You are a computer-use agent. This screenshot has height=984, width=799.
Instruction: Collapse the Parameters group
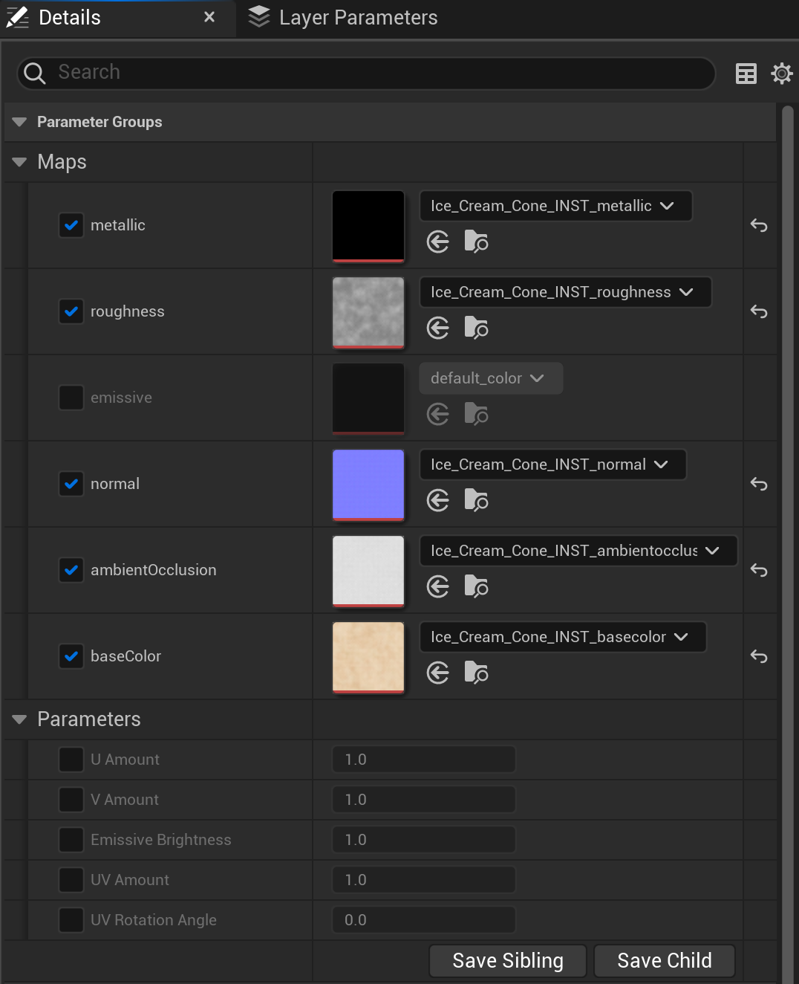point(18,719)
